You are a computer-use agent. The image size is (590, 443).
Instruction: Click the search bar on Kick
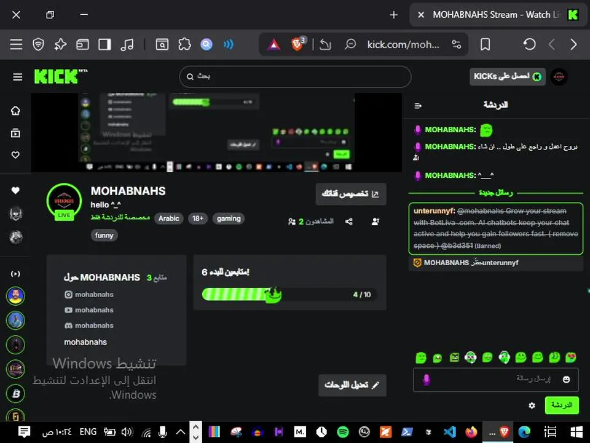pos(295,77)
